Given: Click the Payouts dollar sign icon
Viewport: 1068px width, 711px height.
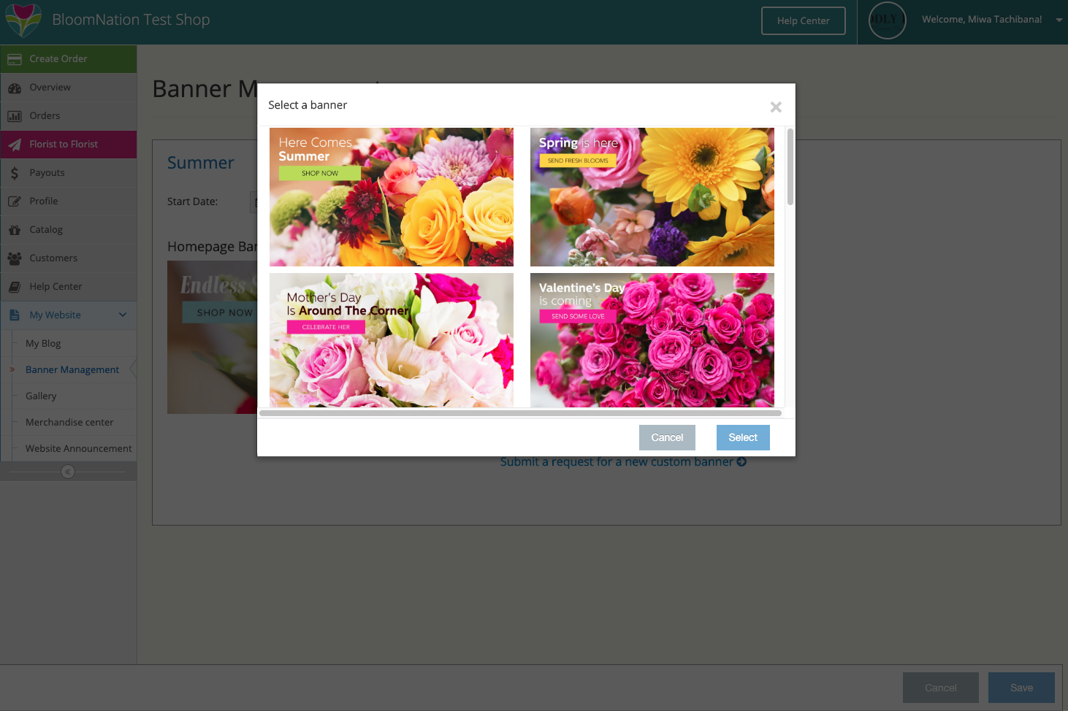Looking at the screenshot, I should [15, 173].
